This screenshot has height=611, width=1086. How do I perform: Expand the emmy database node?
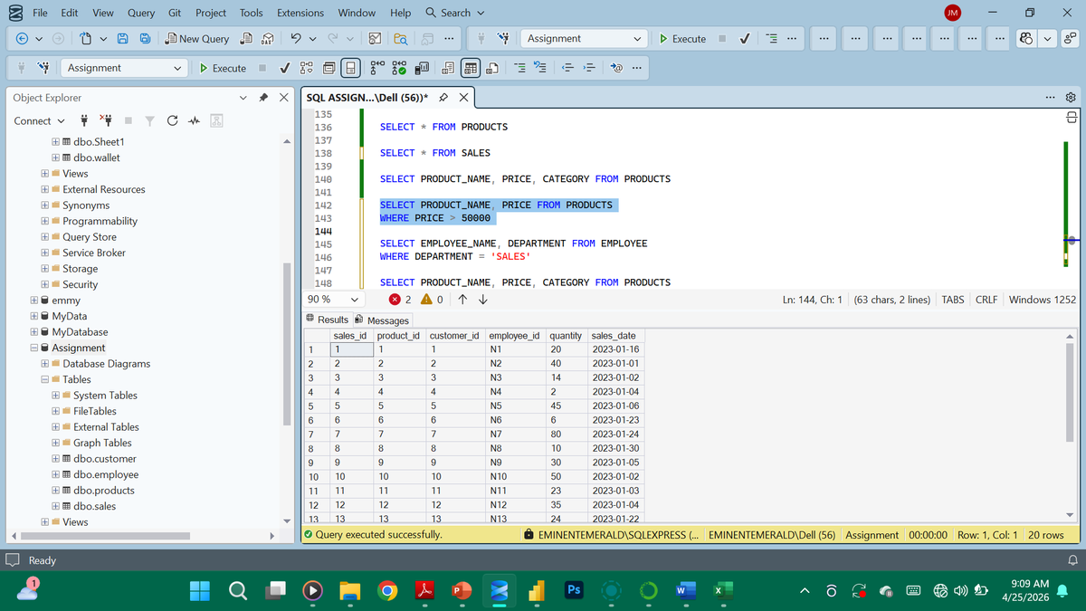pos(34,301)
